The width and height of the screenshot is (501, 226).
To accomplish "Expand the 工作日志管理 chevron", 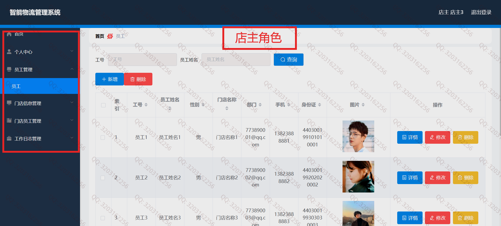I will click(x=72, y=138).
